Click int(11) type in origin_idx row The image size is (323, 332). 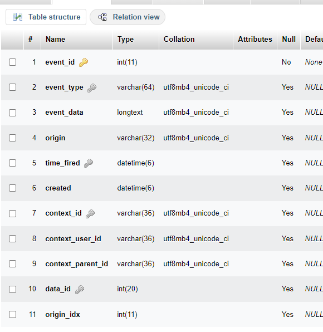pyautogui.click(x=127, y=315)
